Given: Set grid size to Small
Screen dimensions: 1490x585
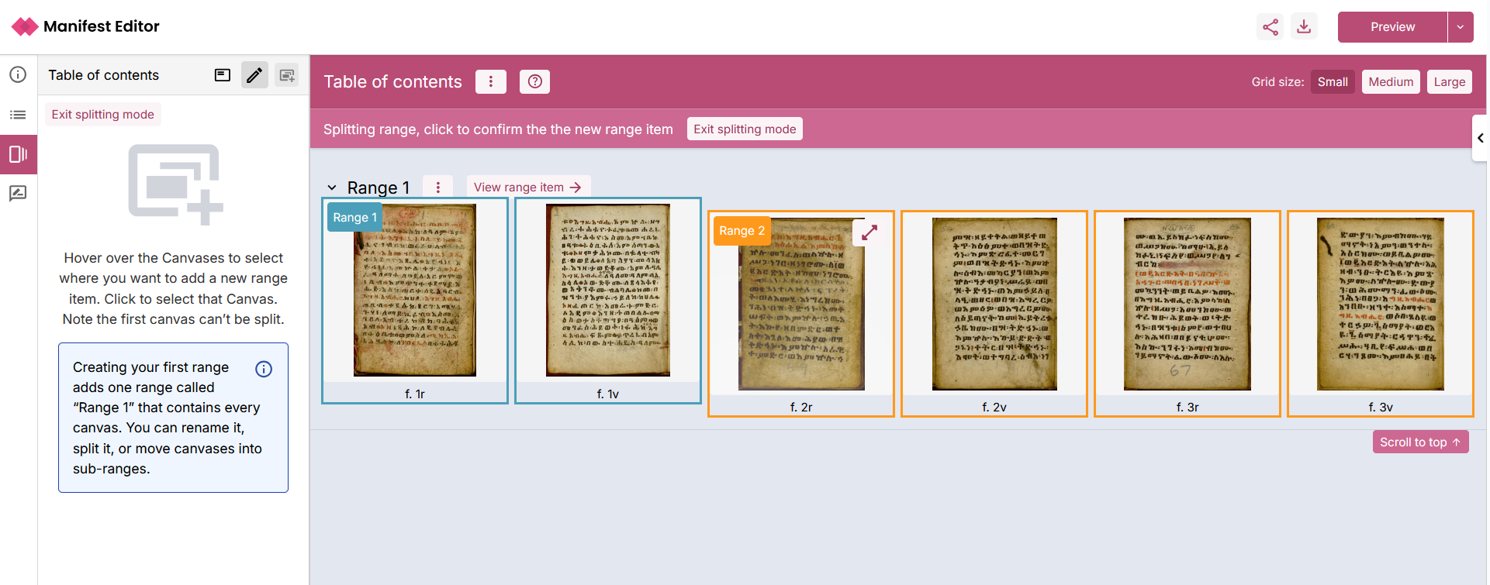Looking at the screenshot, I should (x=1332, y=82).
